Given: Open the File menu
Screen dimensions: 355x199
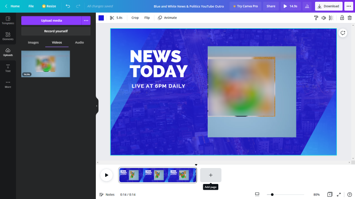Looking at the screenshot, I should pyautogui.click(x=31, y=6).
